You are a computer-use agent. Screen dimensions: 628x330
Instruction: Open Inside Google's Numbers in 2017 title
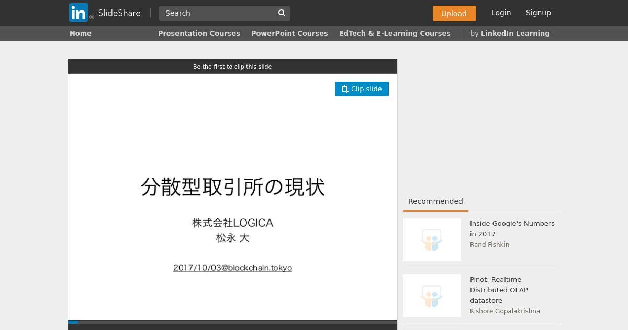(x=512, y=228)
